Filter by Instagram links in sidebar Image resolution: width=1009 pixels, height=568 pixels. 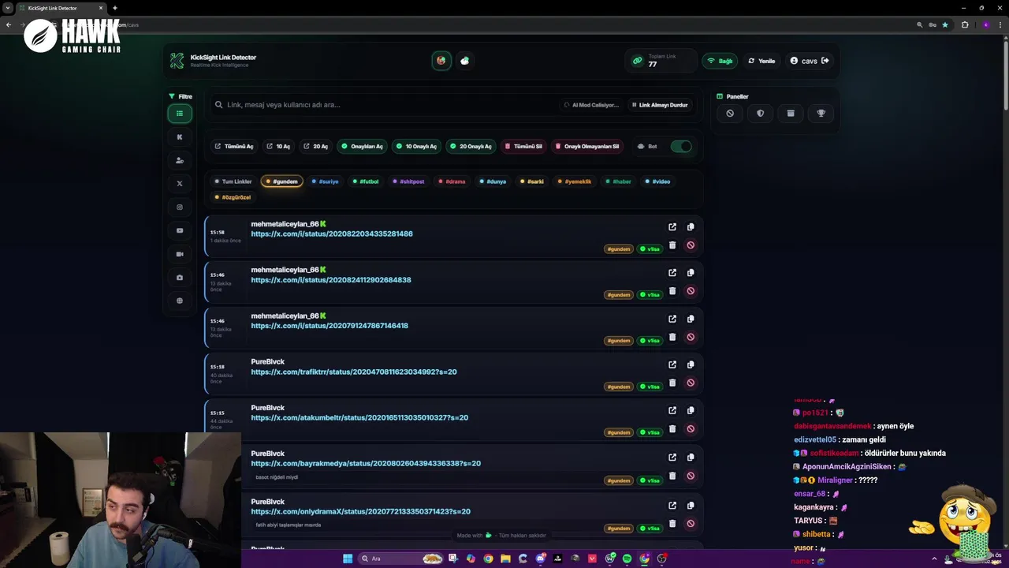[180, 207]
